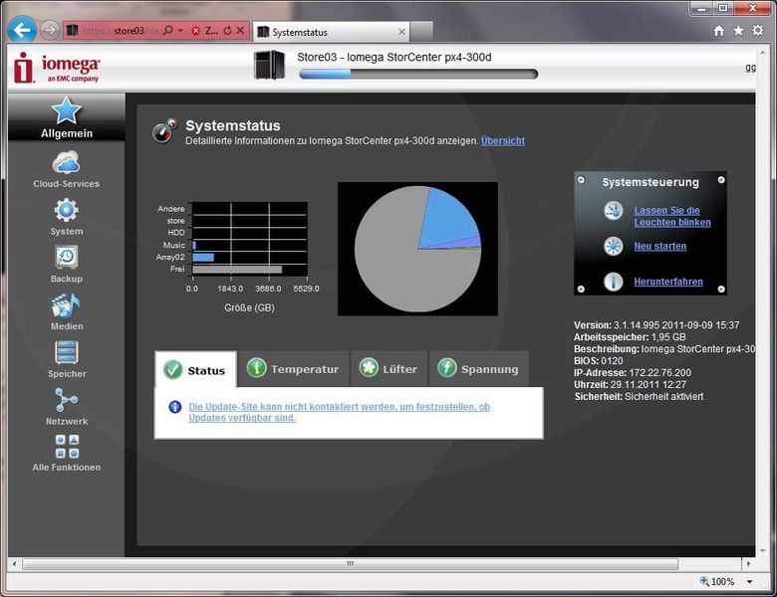Click the restart icon beside Neu starten
This screenshot has width=777, height=597.
[x=613, y=246]
